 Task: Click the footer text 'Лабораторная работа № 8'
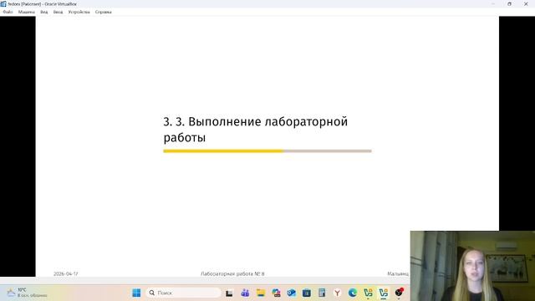click(x=232, y=273)
